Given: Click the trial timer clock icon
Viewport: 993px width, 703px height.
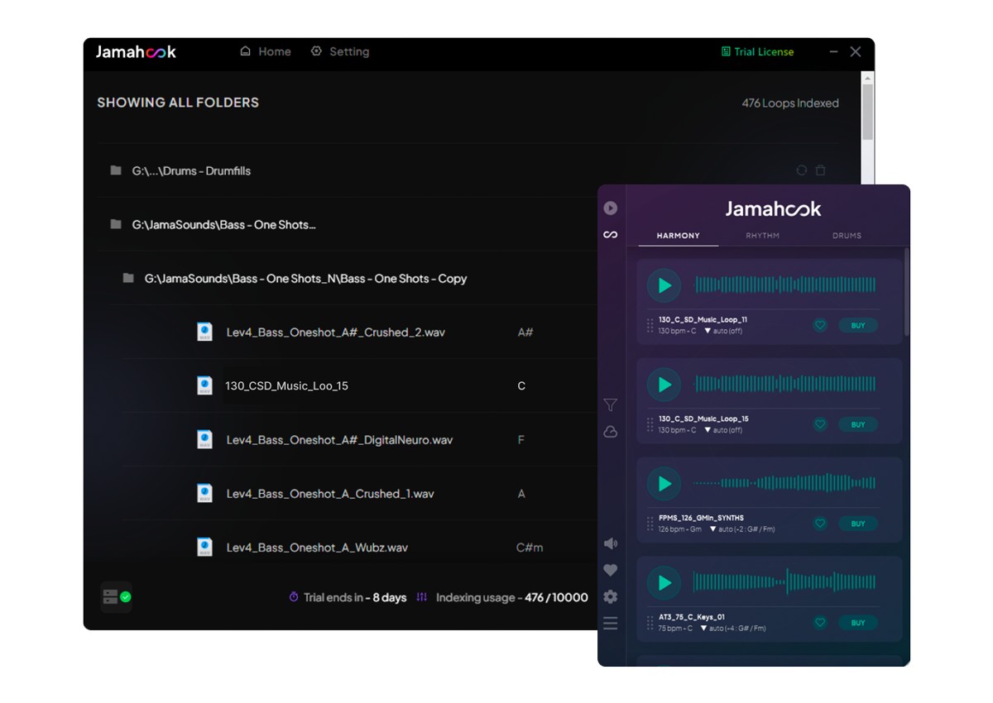Looking at the screenshot, I should pos(293,597).
